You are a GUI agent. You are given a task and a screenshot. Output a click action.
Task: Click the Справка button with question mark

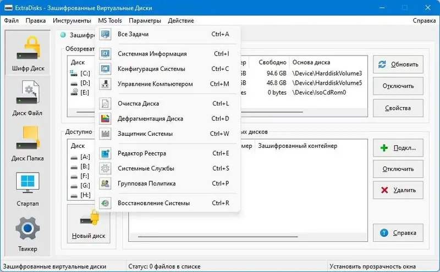point(398,233)
